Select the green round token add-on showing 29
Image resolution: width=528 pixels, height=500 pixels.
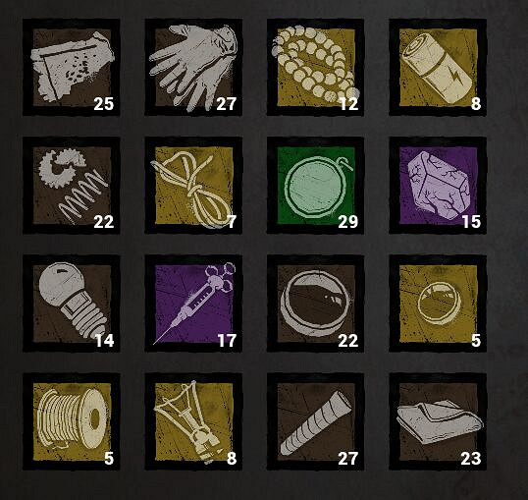coord(315,186)
